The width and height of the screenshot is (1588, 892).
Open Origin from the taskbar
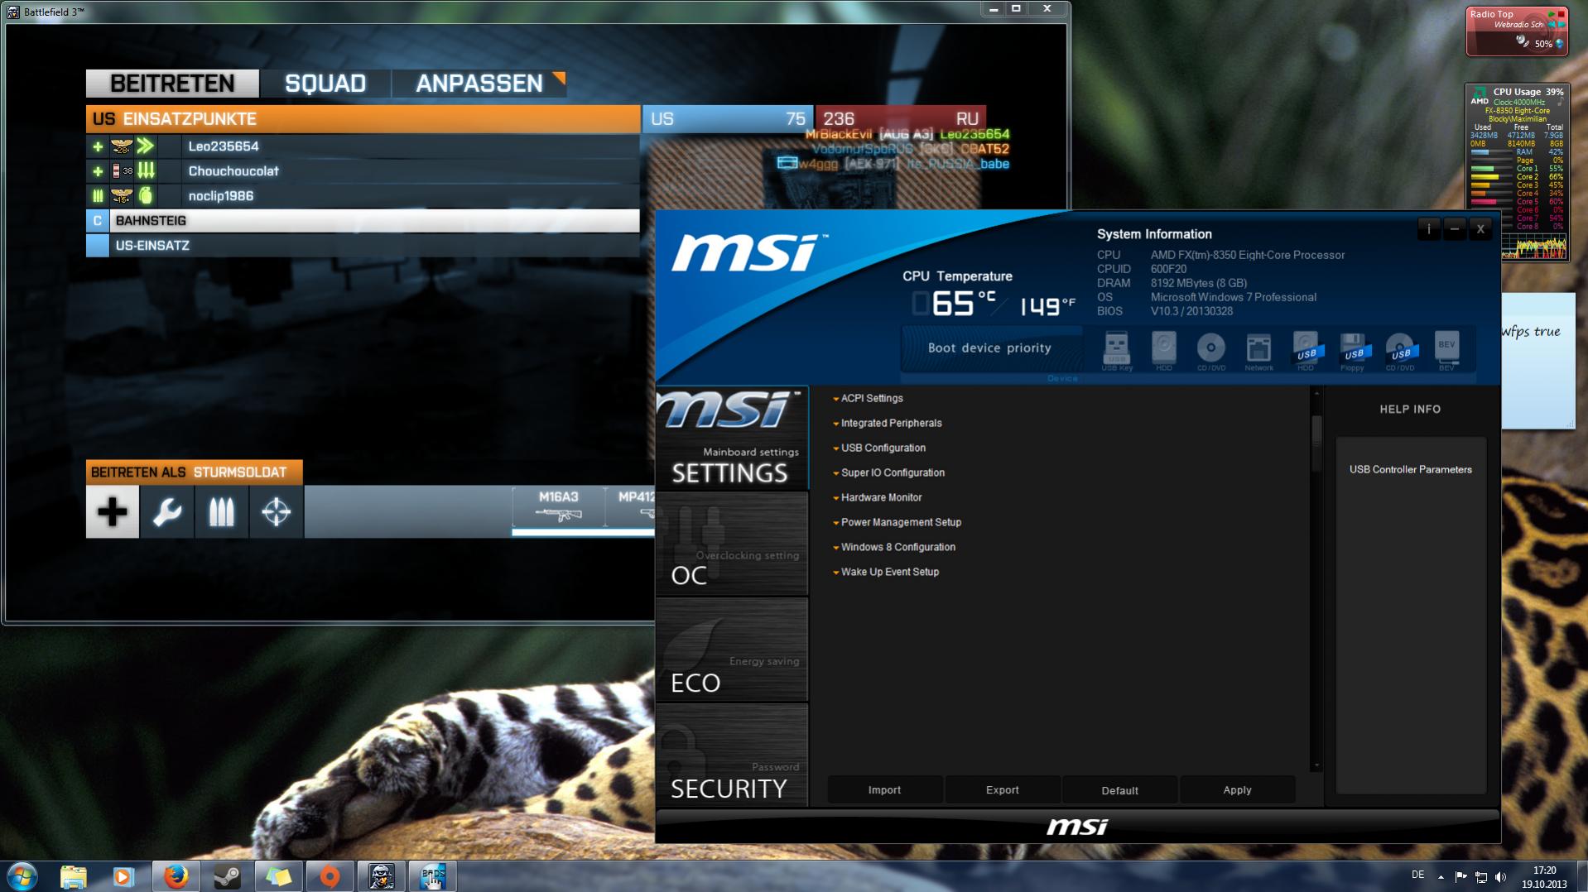coord(330,876)
